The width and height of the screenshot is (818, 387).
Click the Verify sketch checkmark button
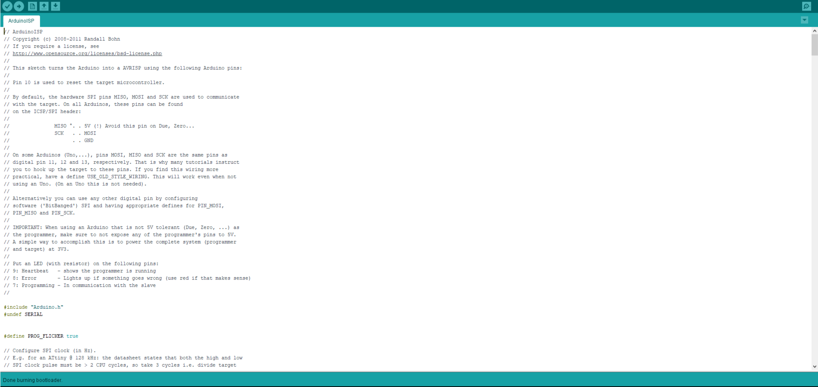tap(7, 6)
